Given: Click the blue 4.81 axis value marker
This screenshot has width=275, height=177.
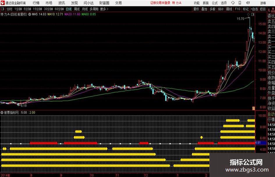Looking at the screenshot, I should click(261, 143).
